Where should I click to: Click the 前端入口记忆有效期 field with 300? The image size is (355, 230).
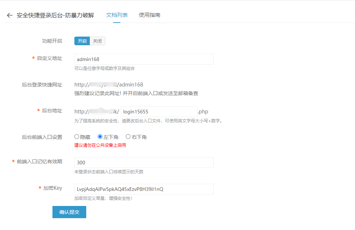(x=144, y=163)
